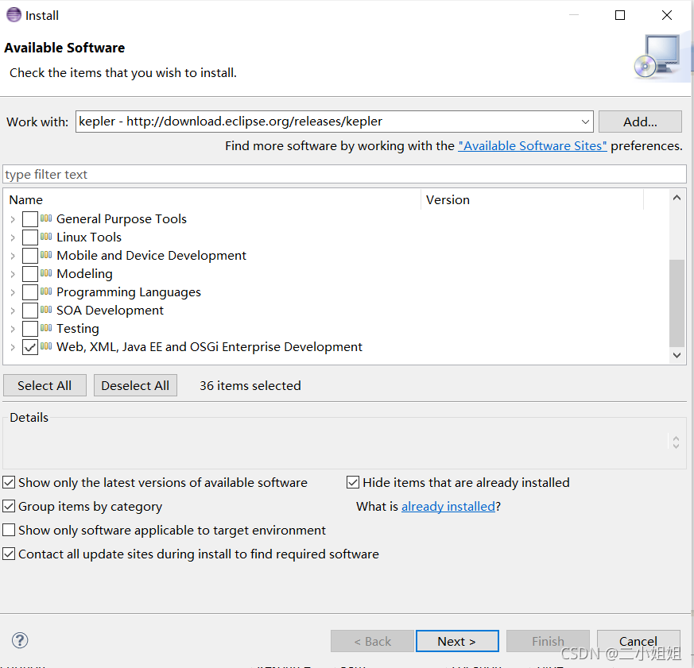Disable Group items by category

click(x=9, y=506)
